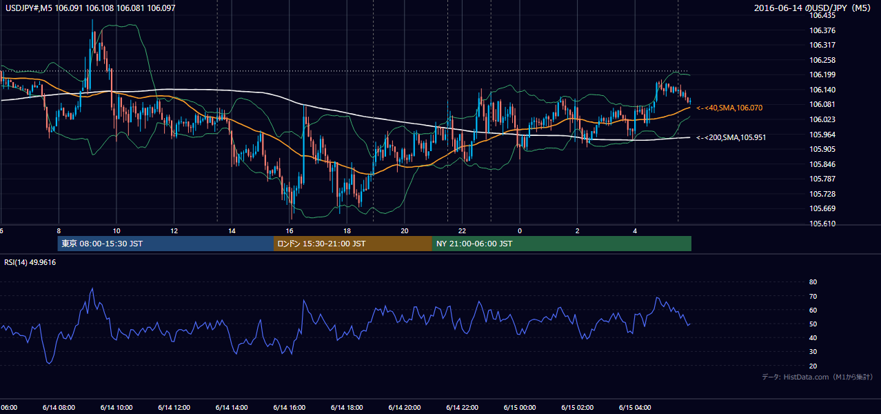Click the 106.435 price axis label
Viewport: 881px width, 414px height.
click(x=823, y=15)
